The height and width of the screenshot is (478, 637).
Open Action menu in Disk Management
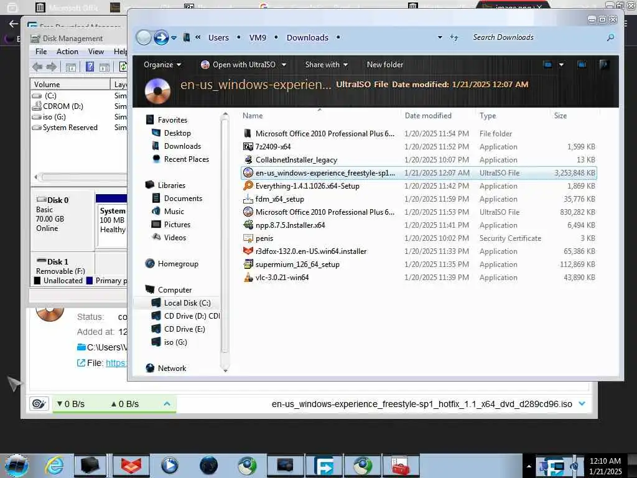click(67, 52)
